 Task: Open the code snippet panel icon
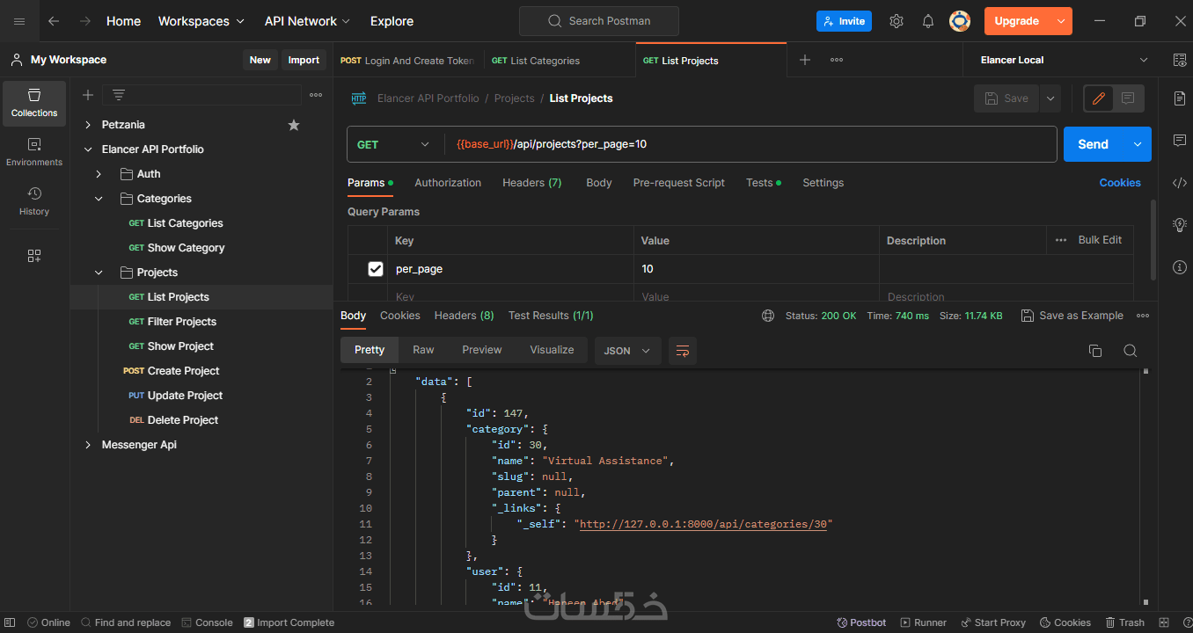tap(1180, 183)
